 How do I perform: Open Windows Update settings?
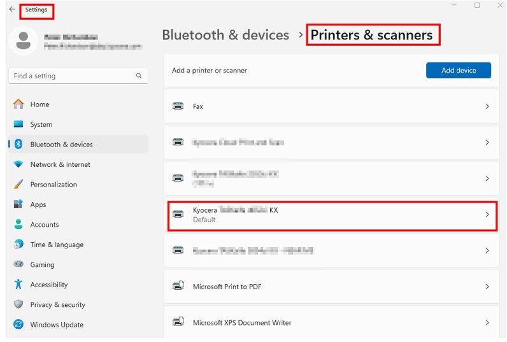[78, 325]
